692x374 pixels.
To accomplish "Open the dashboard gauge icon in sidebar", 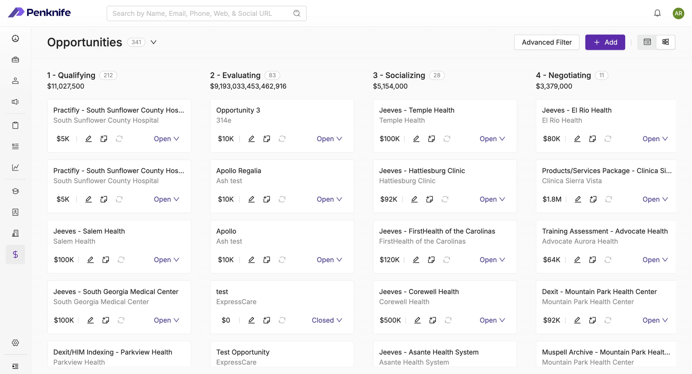I will click(15, 38).
